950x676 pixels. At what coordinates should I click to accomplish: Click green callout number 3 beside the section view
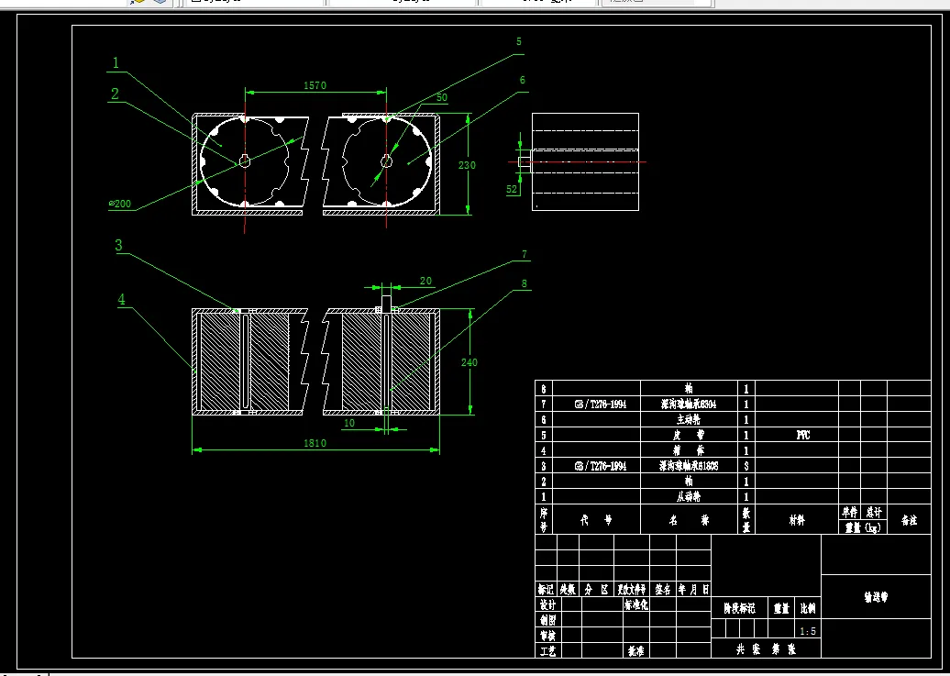[119, 245]
